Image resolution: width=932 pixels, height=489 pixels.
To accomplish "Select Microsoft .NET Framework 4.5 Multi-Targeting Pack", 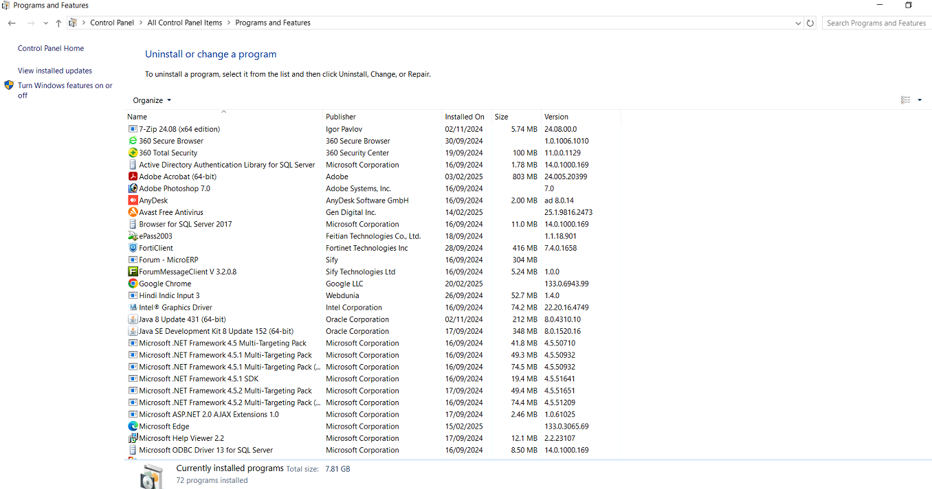I will [373, 343].
